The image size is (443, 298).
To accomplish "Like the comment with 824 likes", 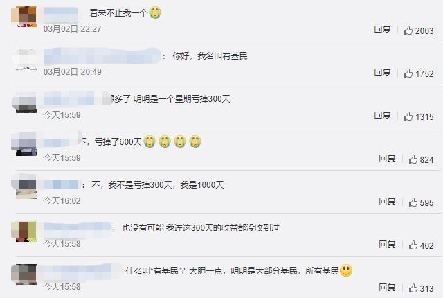I will [421, 159].
